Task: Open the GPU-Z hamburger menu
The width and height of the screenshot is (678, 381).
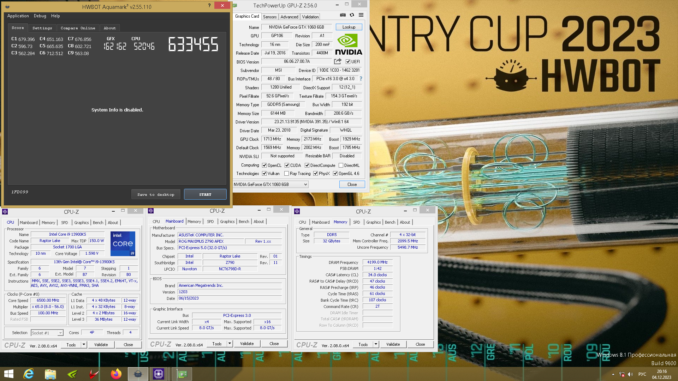Action: (361, 15)
